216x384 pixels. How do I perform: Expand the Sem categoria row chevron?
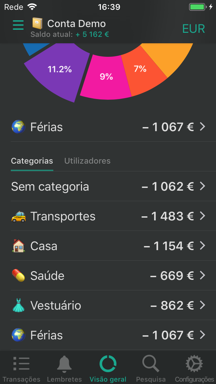(x=202, y=186)
